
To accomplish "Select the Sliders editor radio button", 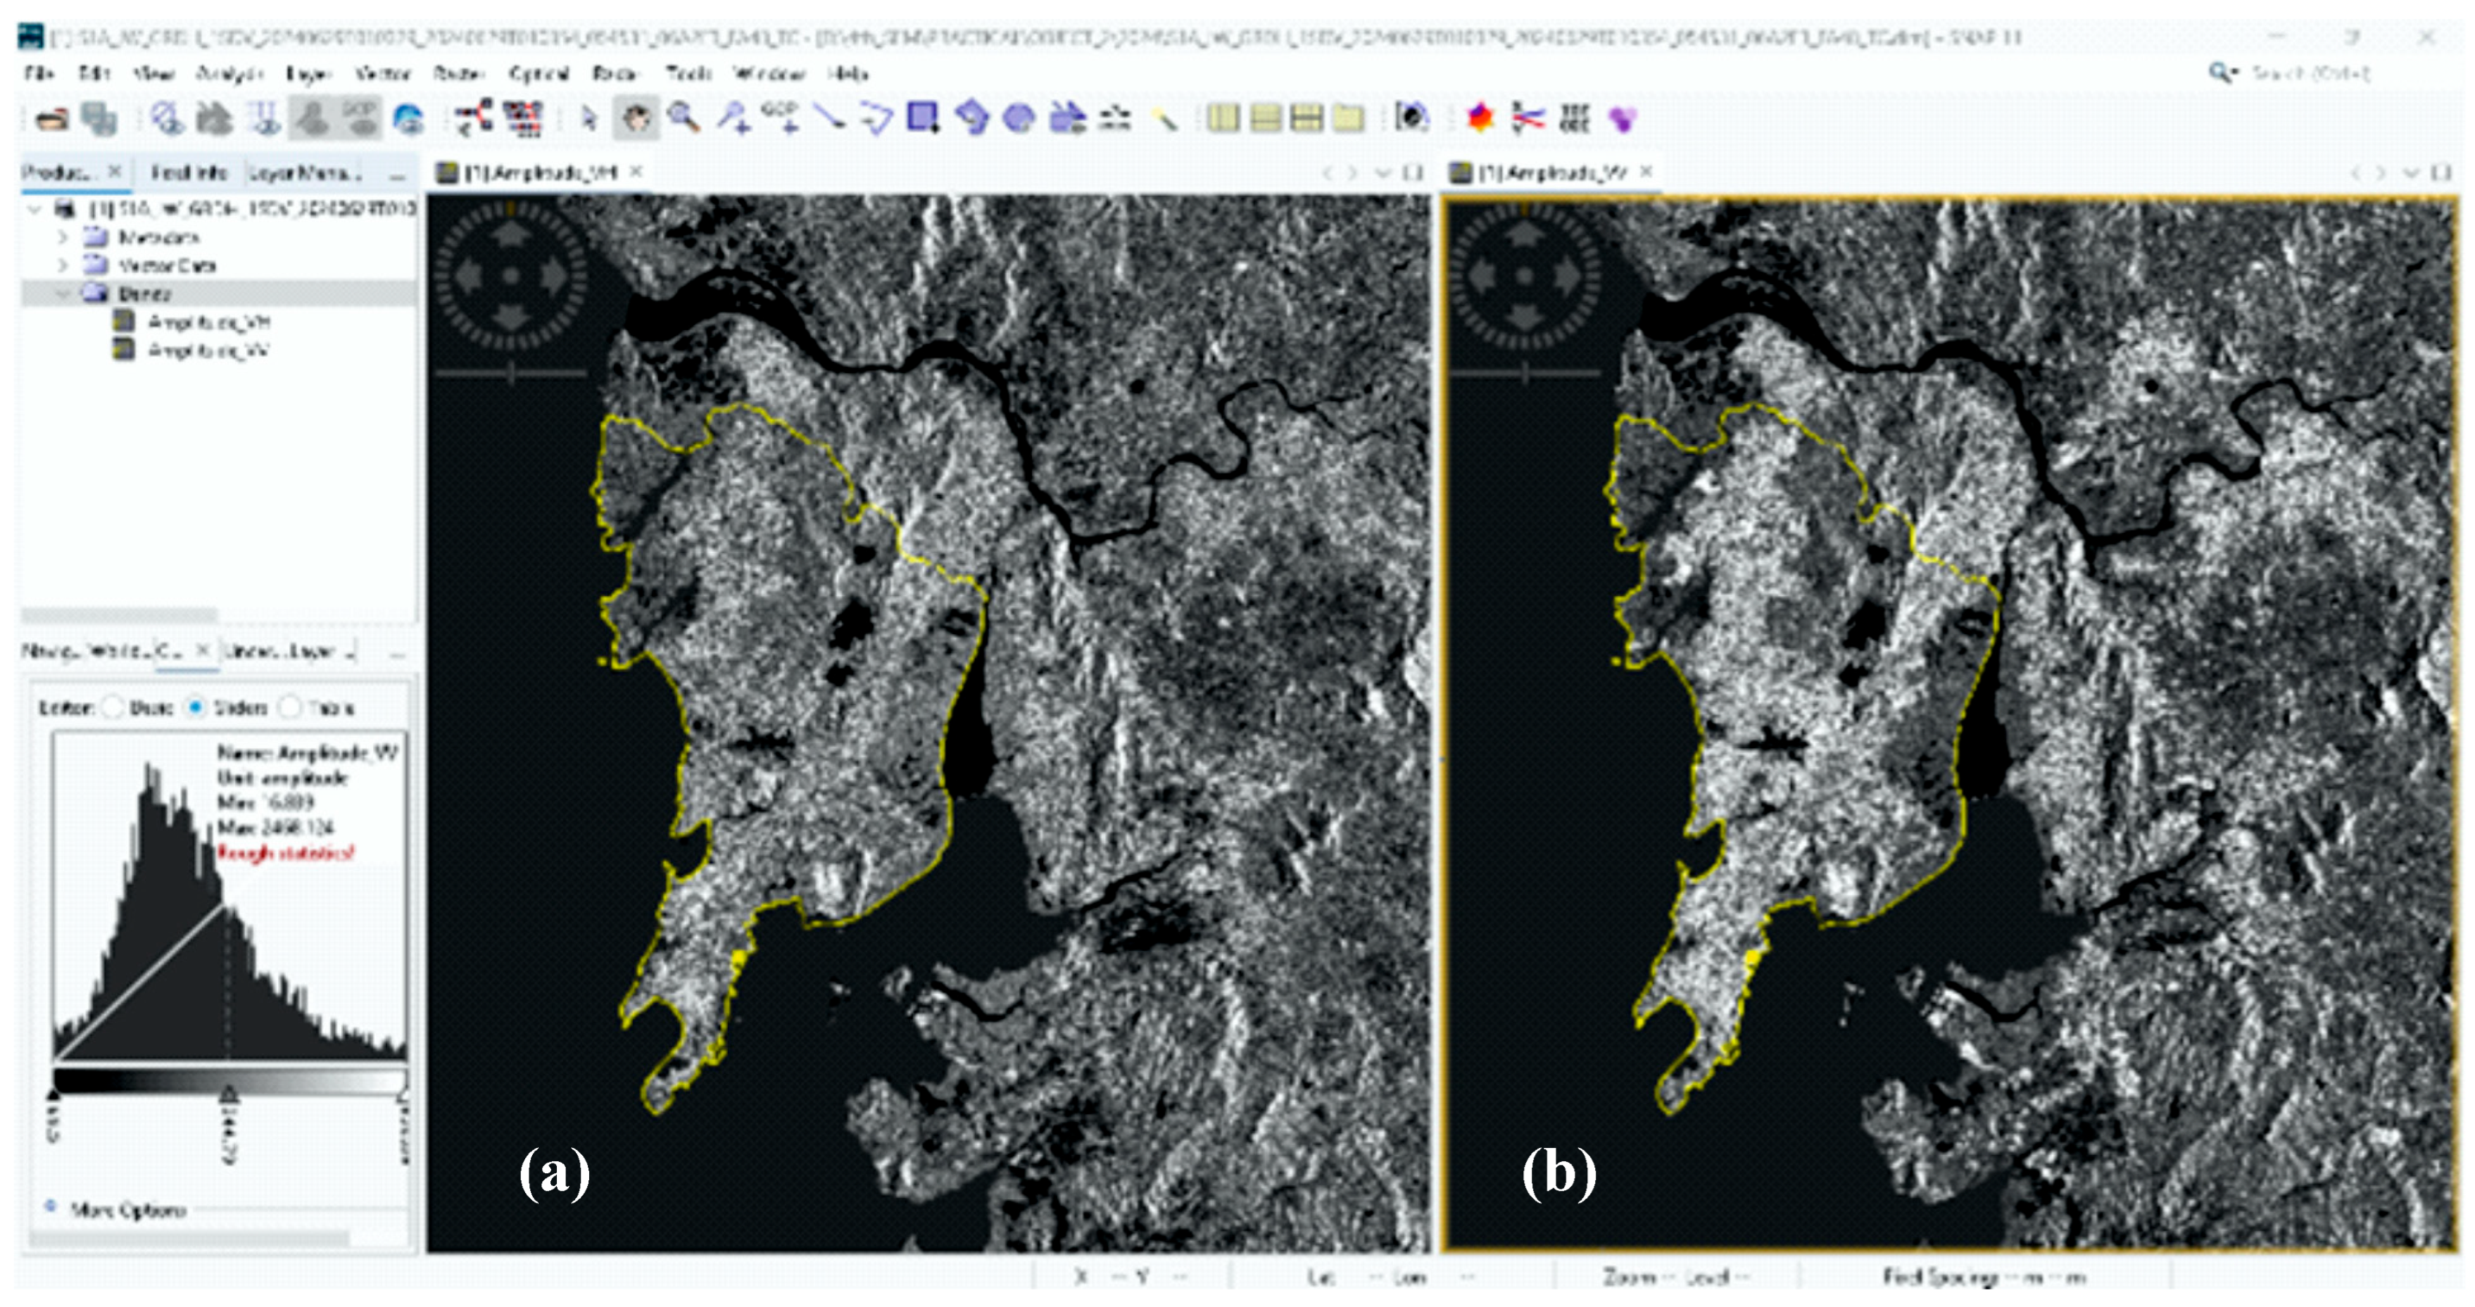I will click(x=195, y=708).
